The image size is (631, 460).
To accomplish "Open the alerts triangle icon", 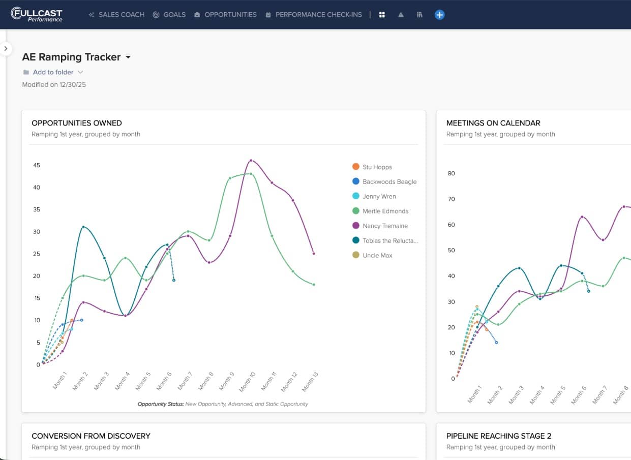I will (401, 15).
